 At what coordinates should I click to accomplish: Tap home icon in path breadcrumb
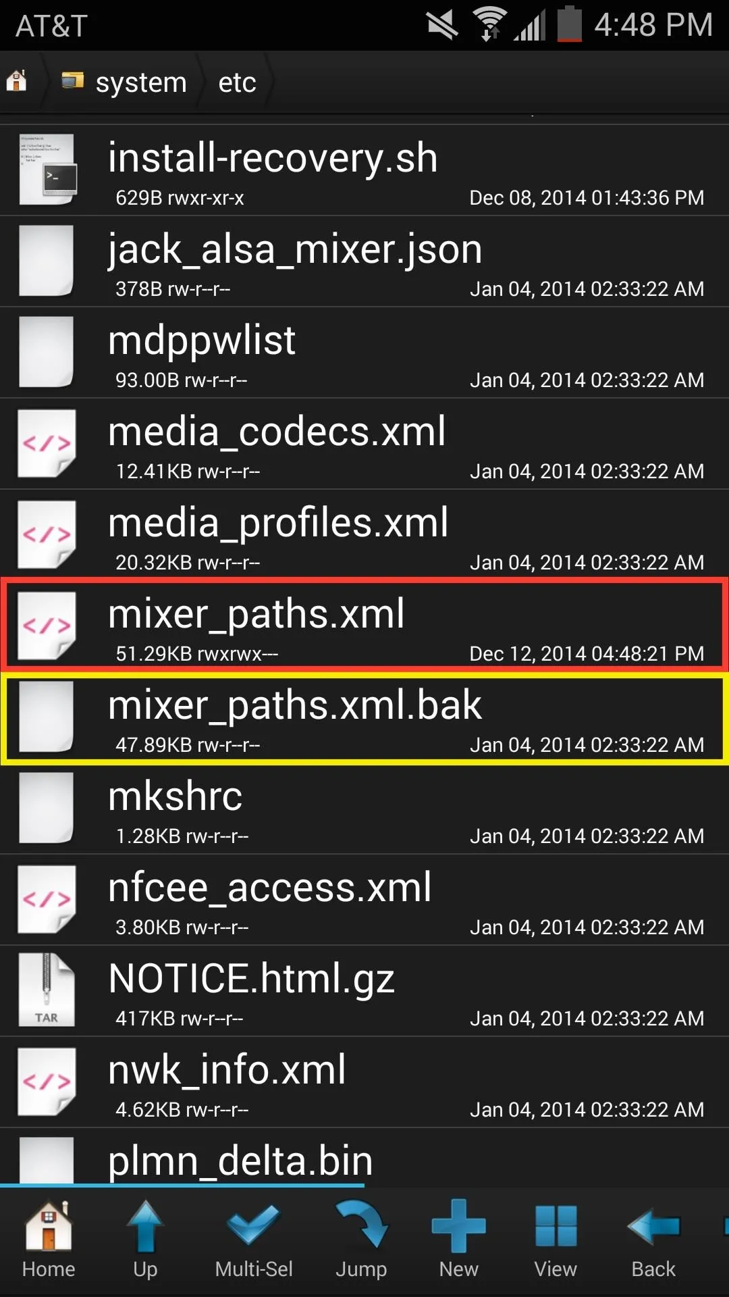pos(17,82)
